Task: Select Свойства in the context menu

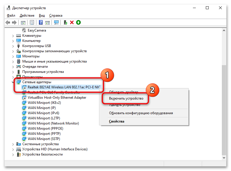Action: 117,121
